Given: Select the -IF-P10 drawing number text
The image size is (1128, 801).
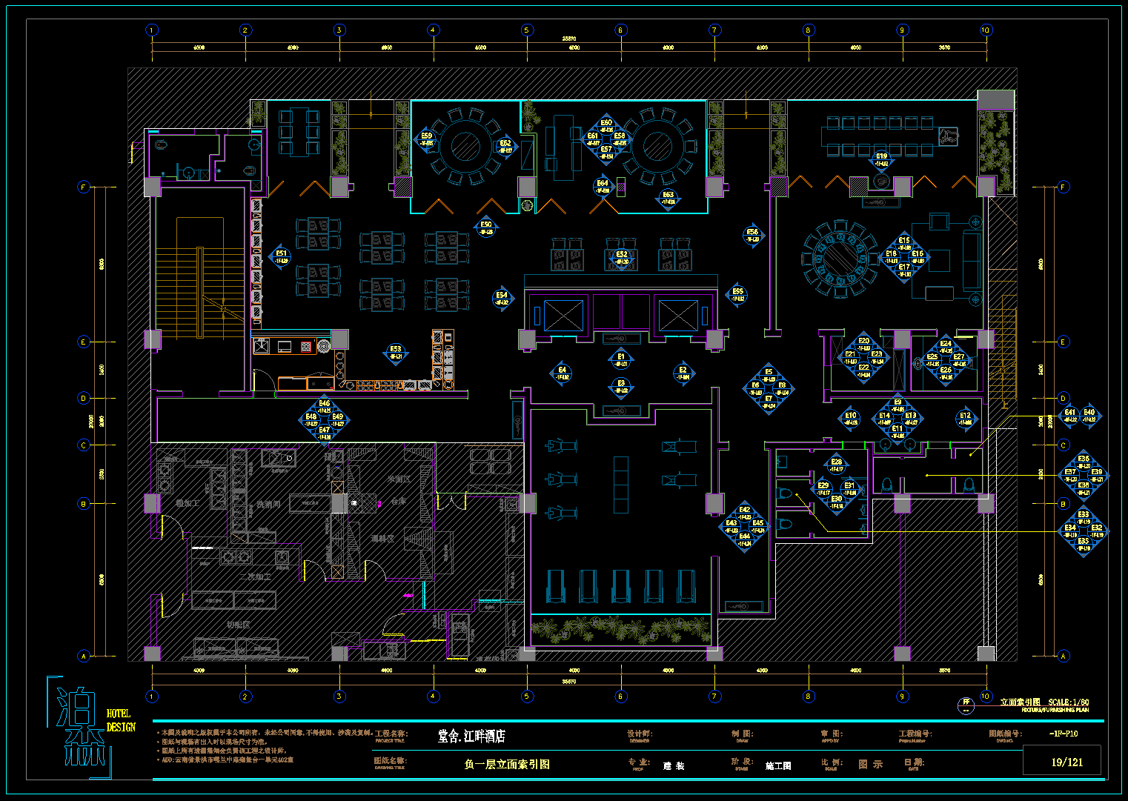Looking at the screenshot, I should [1064, 734].
